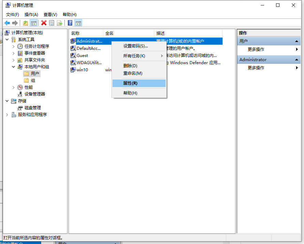Click the Up one level folder icon
This screenshot has width=304, height=244.
(26, 23)
